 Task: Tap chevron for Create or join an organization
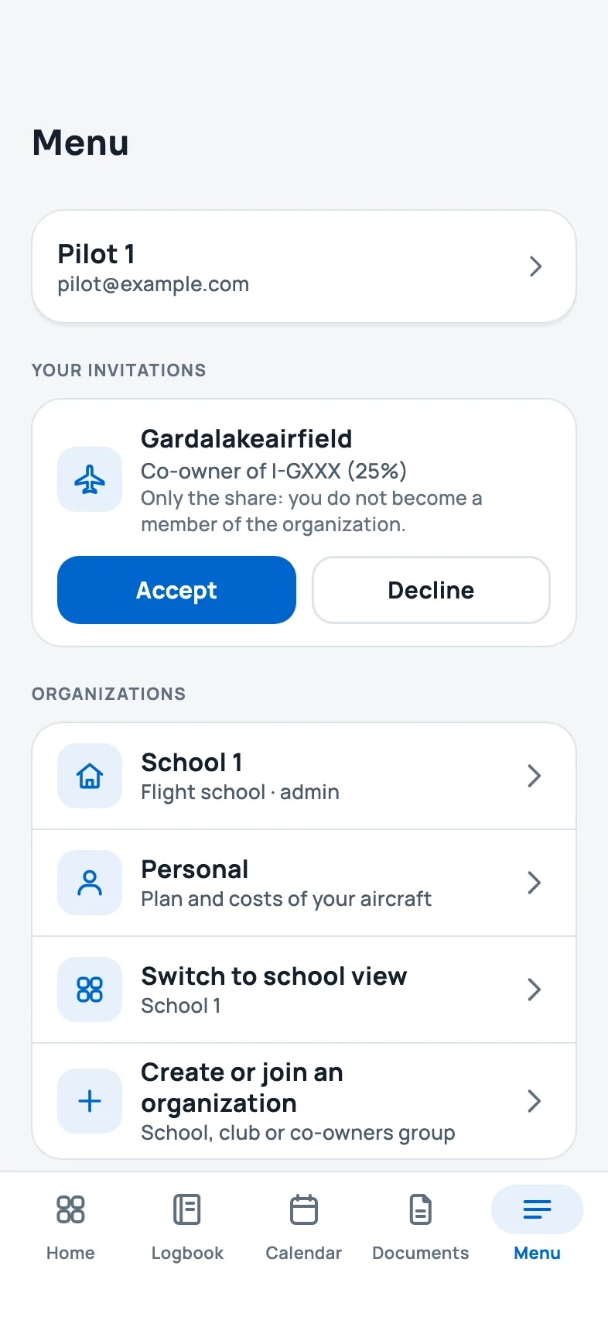pos(534,1101)
